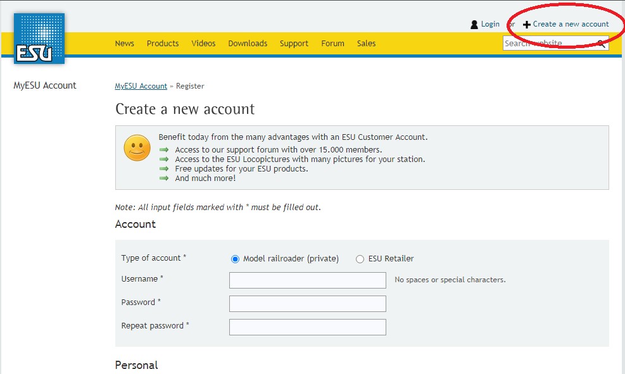Click into the Password field
The image size is (625, 374).
[x=307, y=304]
